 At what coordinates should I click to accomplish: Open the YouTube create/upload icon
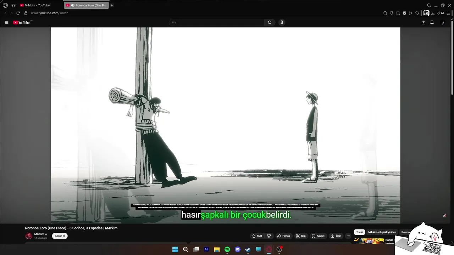423,22
